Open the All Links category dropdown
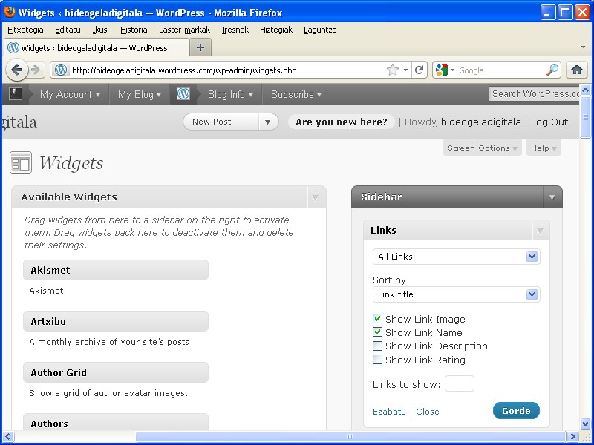 456,257
